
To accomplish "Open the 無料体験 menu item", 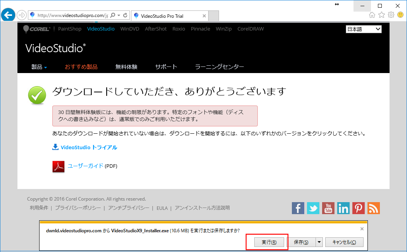I will click(x=126, y=67).
